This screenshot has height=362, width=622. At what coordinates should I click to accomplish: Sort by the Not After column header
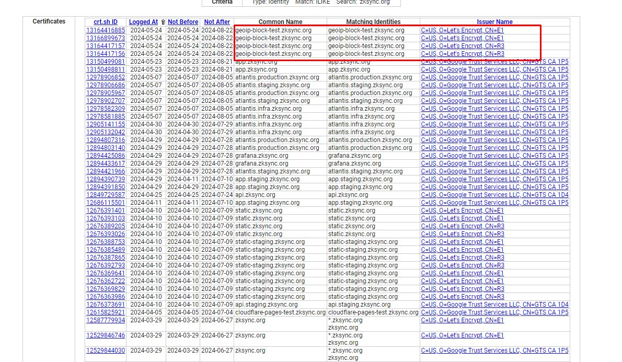tap(217, 22)
